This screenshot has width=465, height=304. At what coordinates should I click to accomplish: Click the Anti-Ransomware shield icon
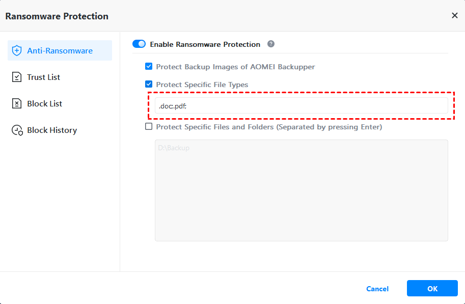(x=17, y=51)
